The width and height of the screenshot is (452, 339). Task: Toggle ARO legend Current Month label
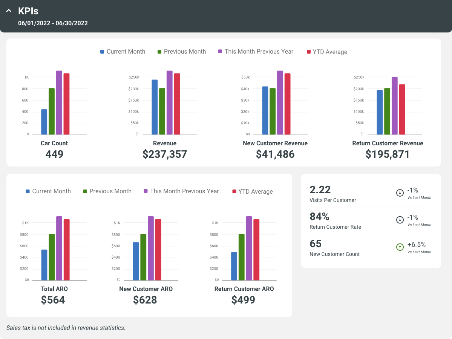pyautogui.click(x=52, y=191)
